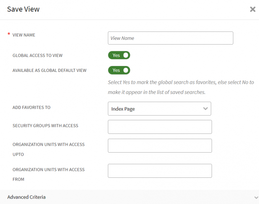Image resolution: width=259 pixels, height=204 pixels.
Task: Close the Save View dialog
Action: click(253, 9)
